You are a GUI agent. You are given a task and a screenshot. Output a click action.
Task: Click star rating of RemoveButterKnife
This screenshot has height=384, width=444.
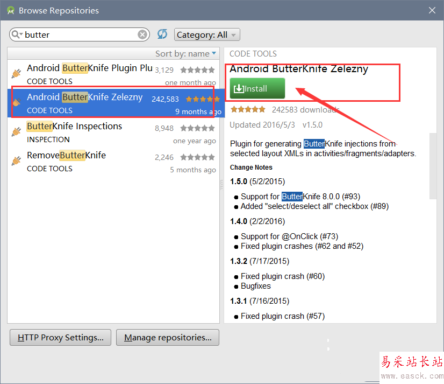click(x=198, y=157)
